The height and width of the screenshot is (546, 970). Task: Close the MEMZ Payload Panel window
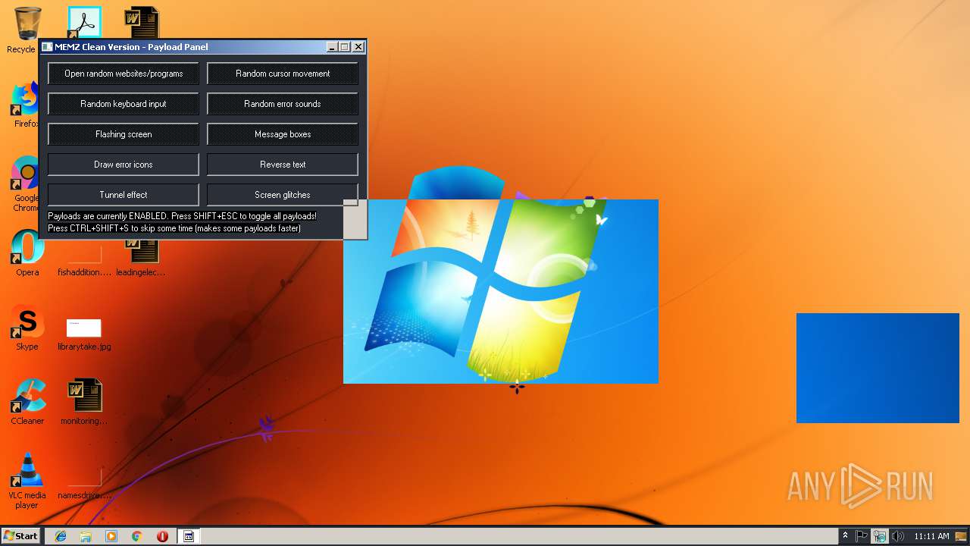click(358, 47)
